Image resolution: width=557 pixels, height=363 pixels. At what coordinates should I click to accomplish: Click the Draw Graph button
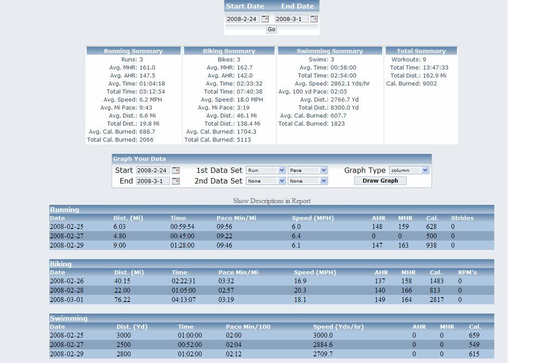click(x=380, y=181)
